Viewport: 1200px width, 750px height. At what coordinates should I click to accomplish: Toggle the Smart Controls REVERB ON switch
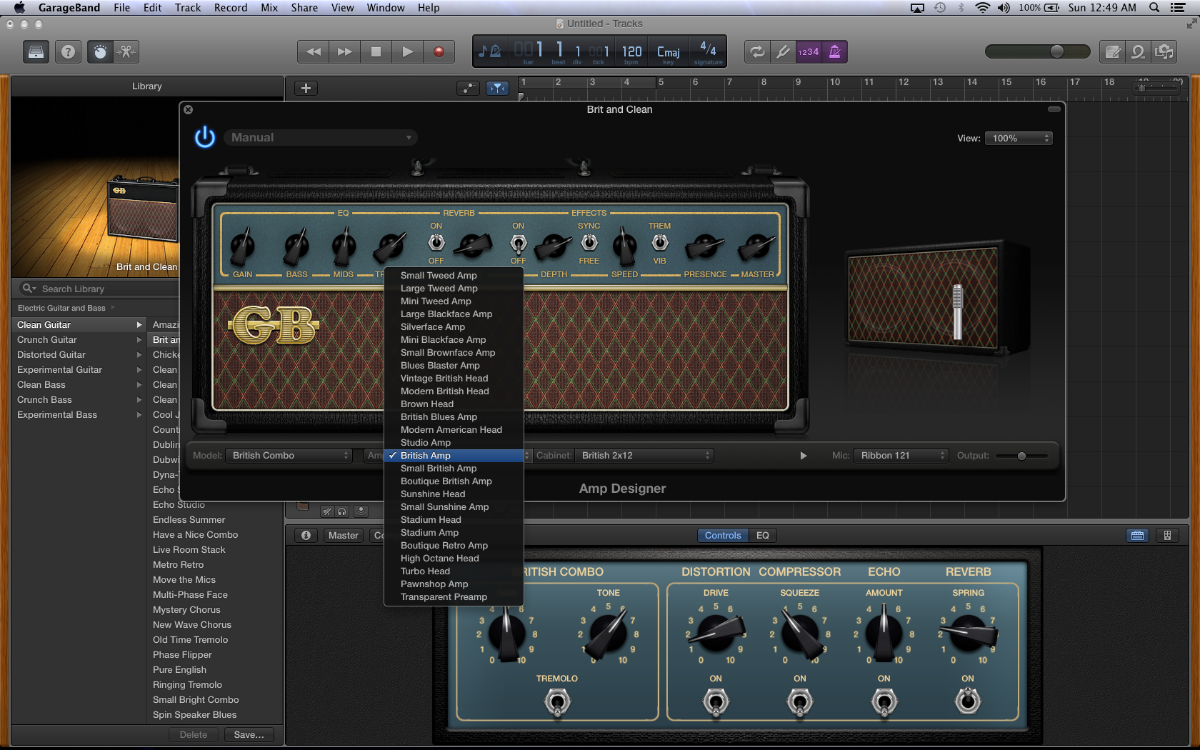[x=968, y=701]
